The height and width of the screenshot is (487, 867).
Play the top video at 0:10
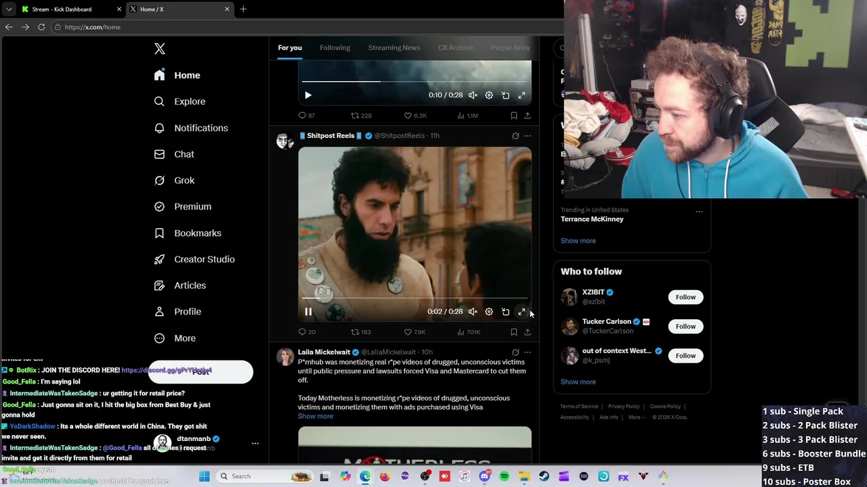[x=308, y=95]
